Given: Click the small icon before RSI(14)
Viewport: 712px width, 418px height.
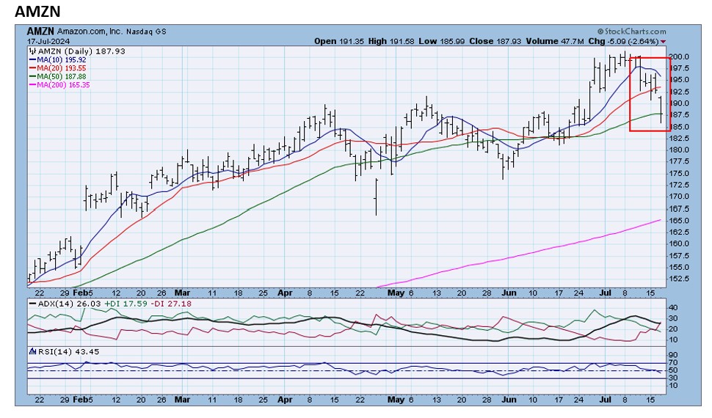Looking at the screenshot, I should pyautogui.click(x=33, y=351).
